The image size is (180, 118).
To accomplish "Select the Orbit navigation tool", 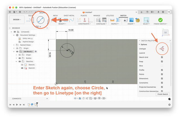I will click(75, 98).
